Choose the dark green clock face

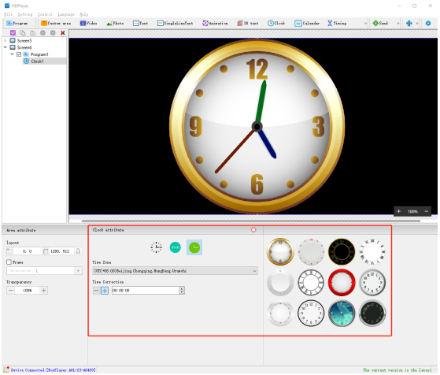pos(372,314)
